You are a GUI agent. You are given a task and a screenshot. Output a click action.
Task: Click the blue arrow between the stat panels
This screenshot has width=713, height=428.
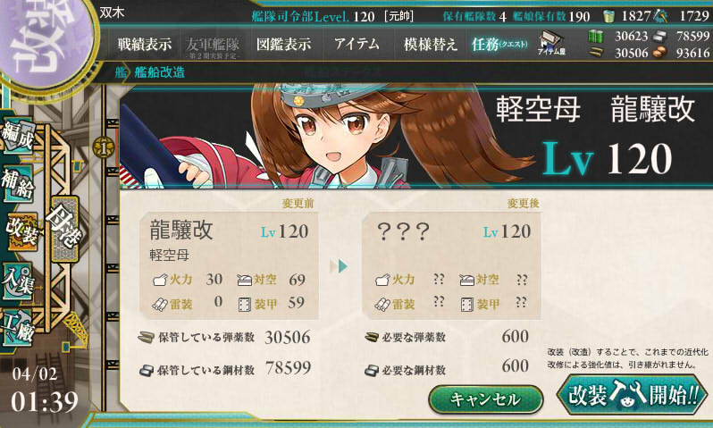(x=340, y=266)
